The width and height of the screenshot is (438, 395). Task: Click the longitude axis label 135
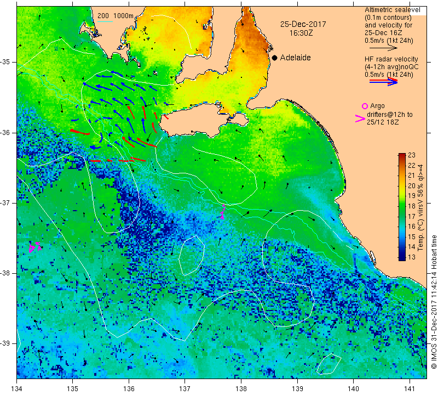point(73,389)
